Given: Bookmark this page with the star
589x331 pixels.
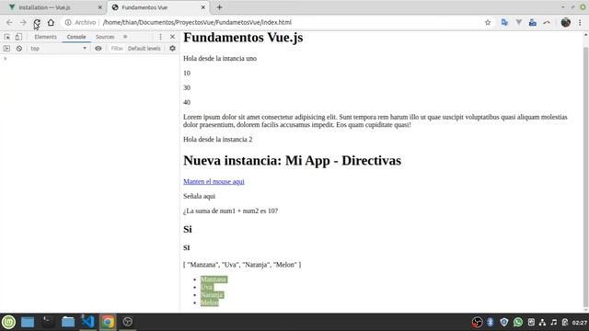Looking at the screenshot, I should (488, 22).
